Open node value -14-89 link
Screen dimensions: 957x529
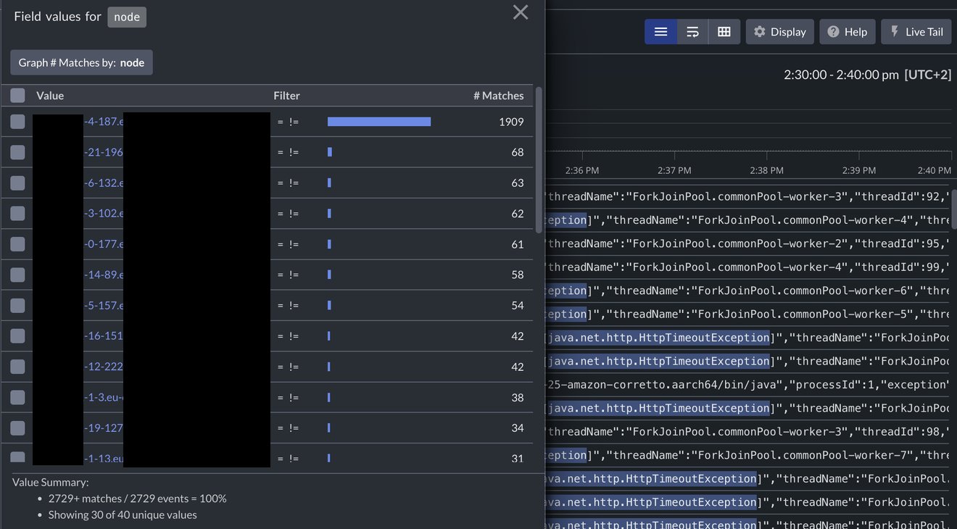click(x=104, y=275)
